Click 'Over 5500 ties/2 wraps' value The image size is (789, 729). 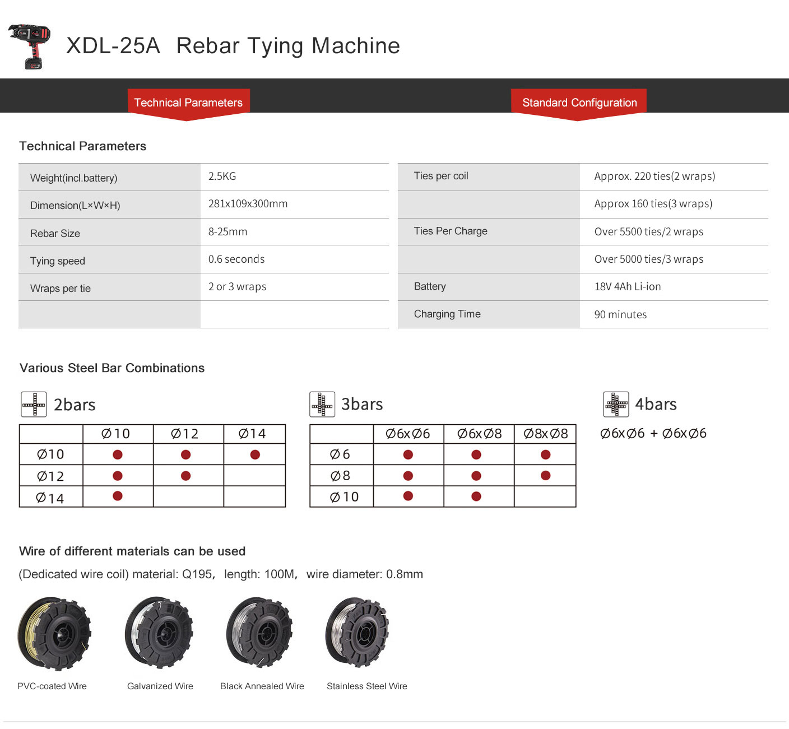pyautogui.click(x=649, y=232)
